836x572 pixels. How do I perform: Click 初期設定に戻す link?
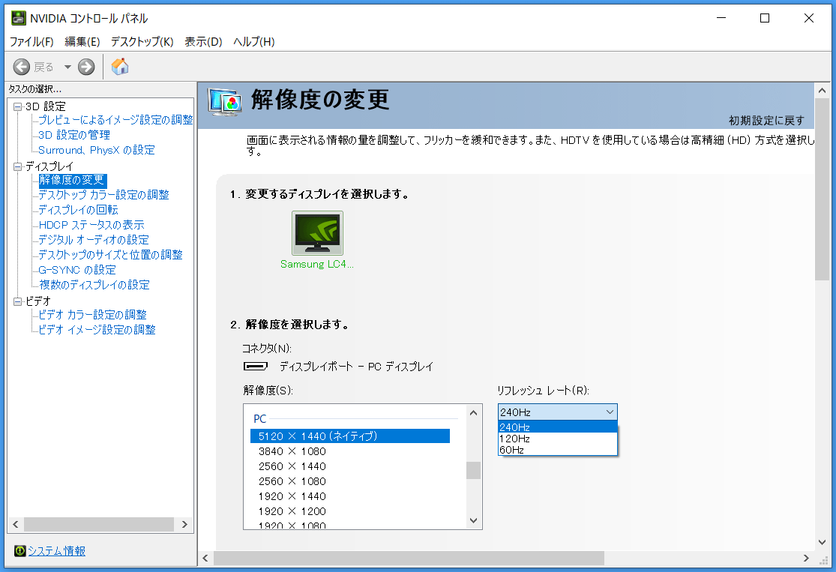pyautogui.click(x=766, y=121)
